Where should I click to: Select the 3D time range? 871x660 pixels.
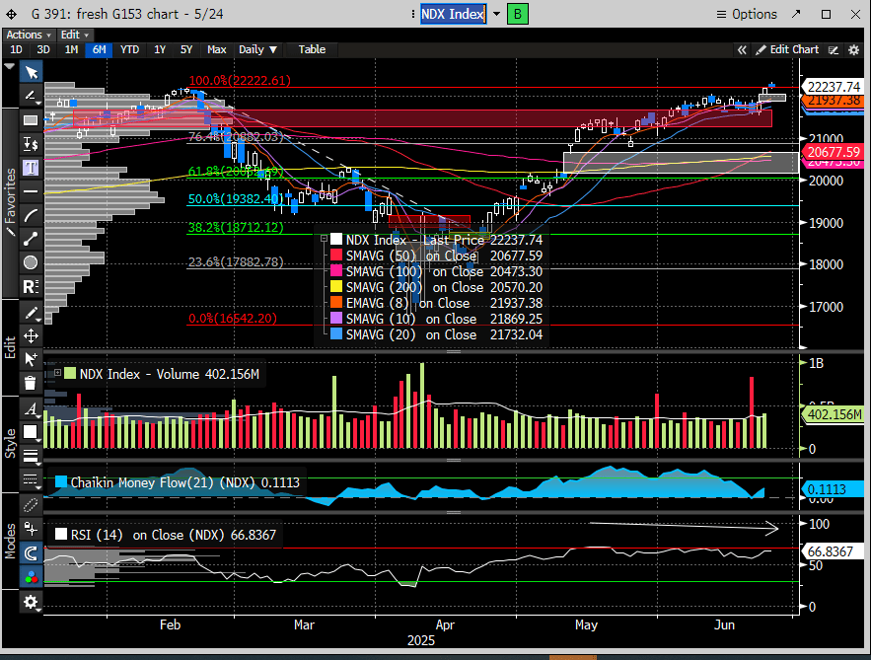(43, 49)
